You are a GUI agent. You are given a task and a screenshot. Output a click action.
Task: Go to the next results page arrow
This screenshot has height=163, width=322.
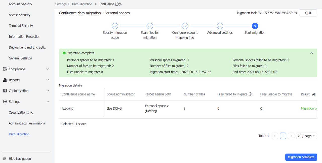click(x=291, y=136)
